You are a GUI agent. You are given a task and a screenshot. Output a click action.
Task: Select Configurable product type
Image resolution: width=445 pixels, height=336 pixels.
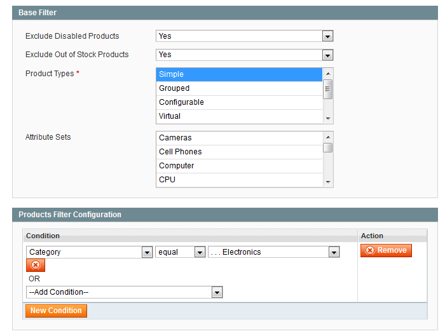tap(238, 102)
